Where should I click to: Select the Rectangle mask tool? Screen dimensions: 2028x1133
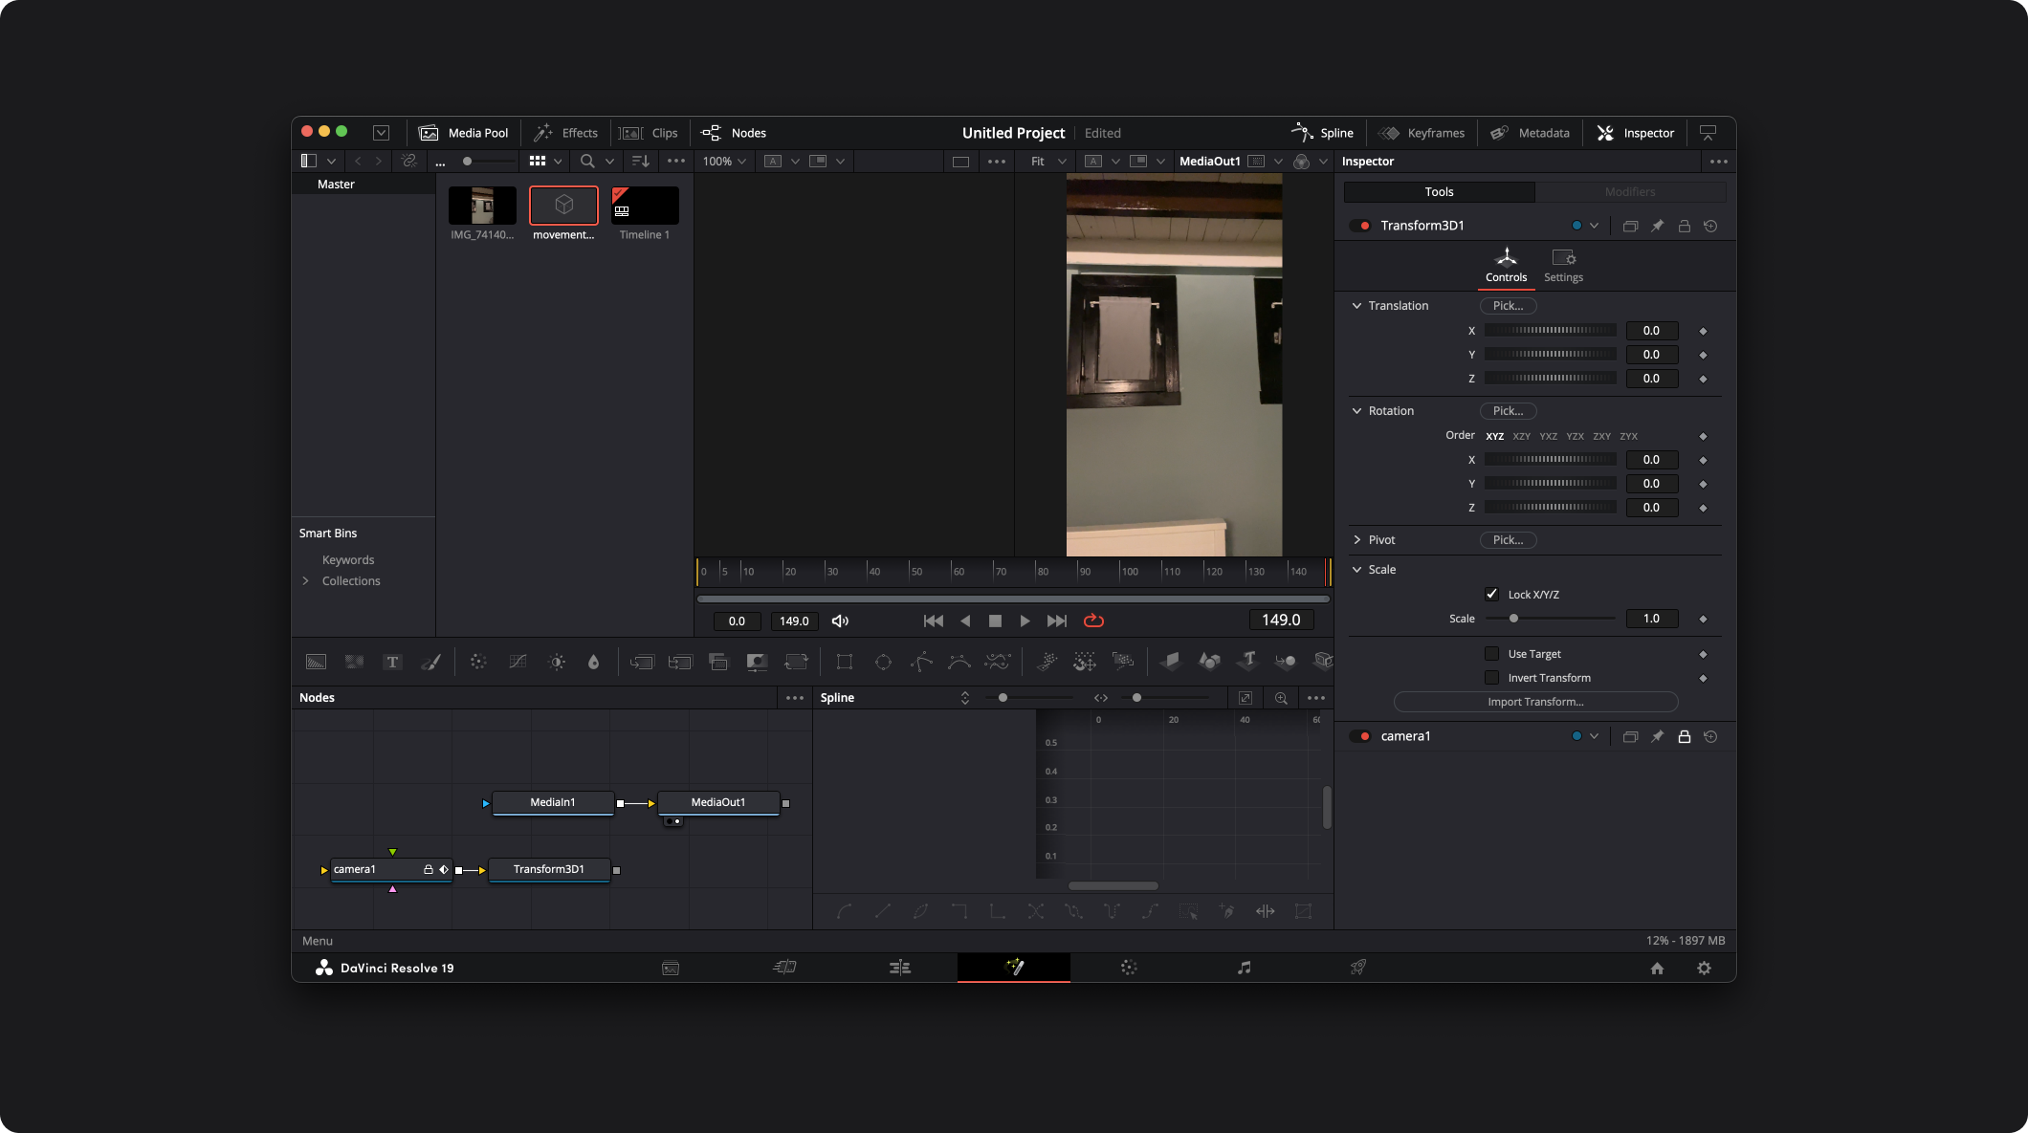(844, 662)
